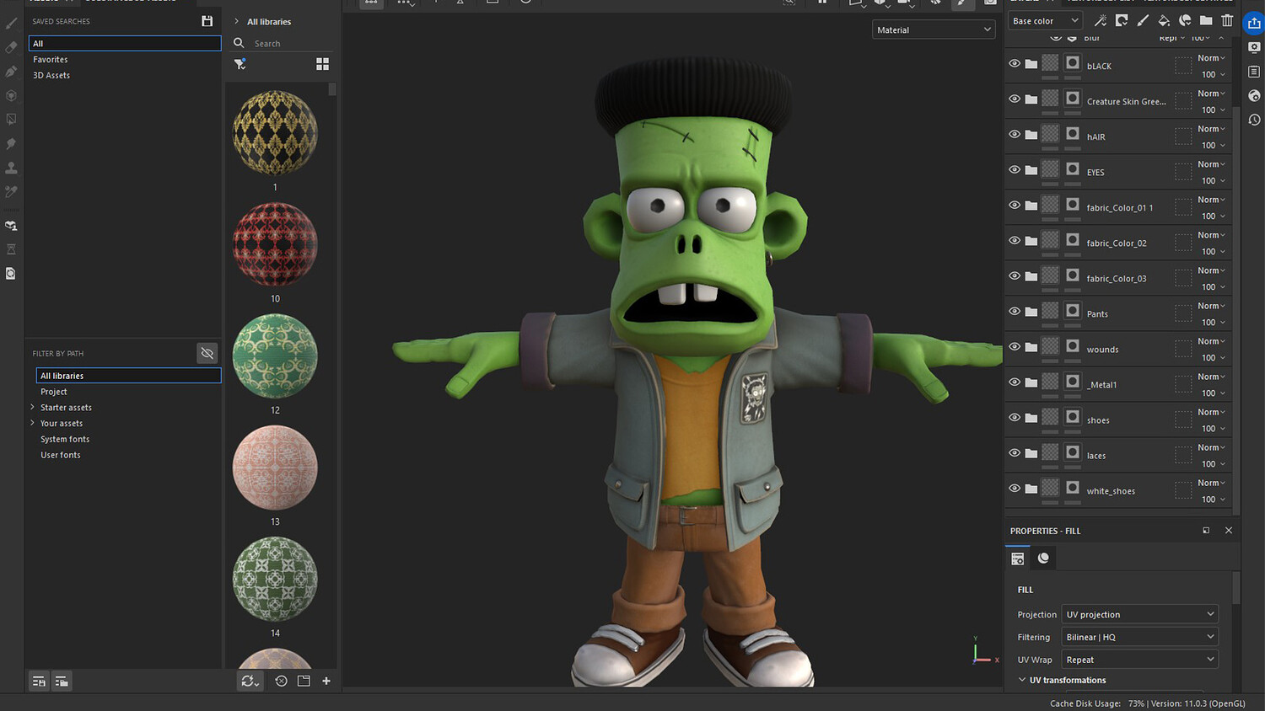This screenshot has width=1265, height=711.
Task: Click the blue export textures icon
Action: 1254,24
